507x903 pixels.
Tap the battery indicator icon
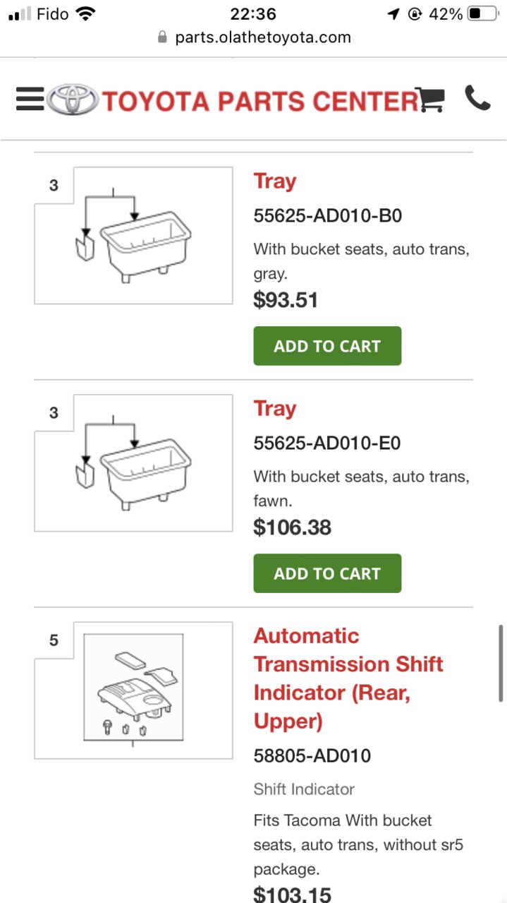482,13
